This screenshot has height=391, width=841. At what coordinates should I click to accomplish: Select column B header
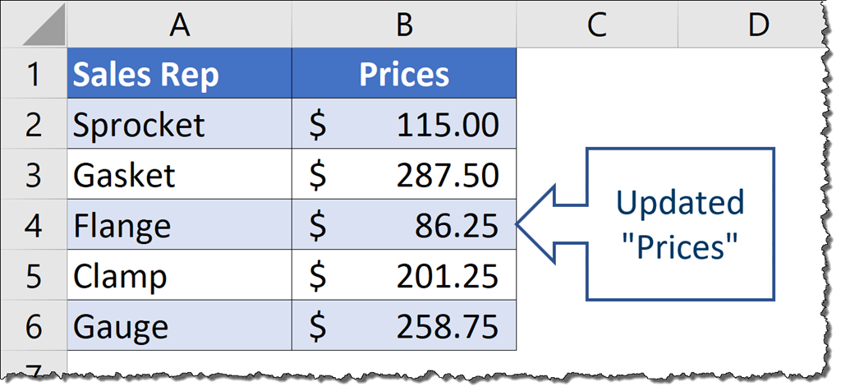(x=404, y=25)
